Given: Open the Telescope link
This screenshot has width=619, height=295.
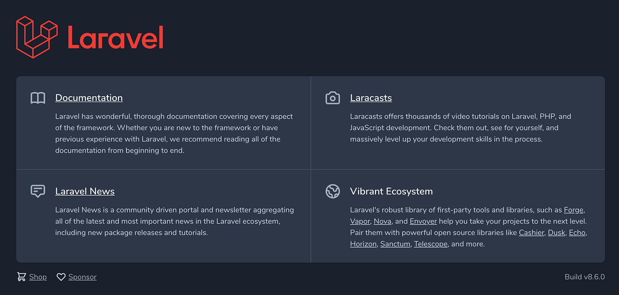Looking at the screenshot, I should 430,243.
